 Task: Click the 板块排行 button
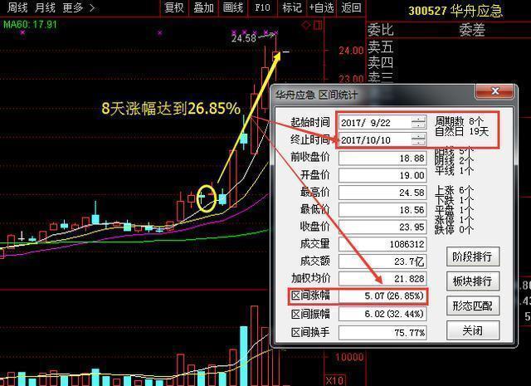473,281
